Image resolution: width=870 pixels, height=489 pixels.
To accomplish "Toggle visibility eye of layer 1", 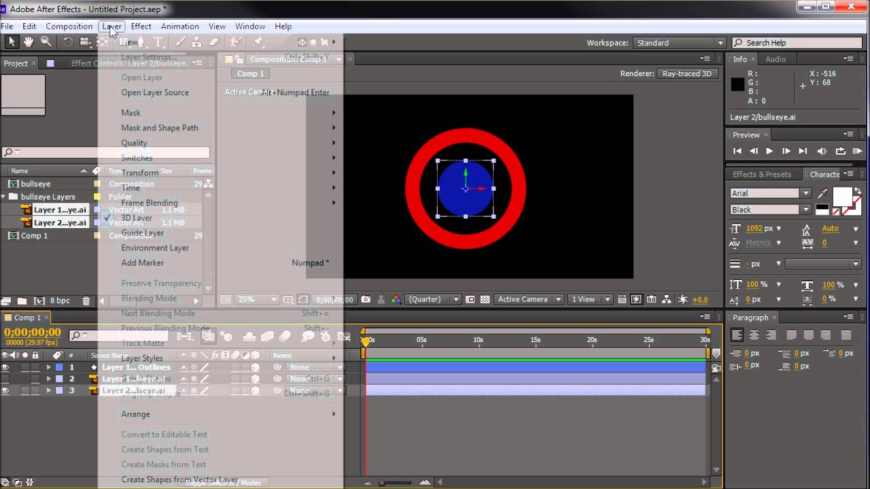I will [x=5, y=367].
